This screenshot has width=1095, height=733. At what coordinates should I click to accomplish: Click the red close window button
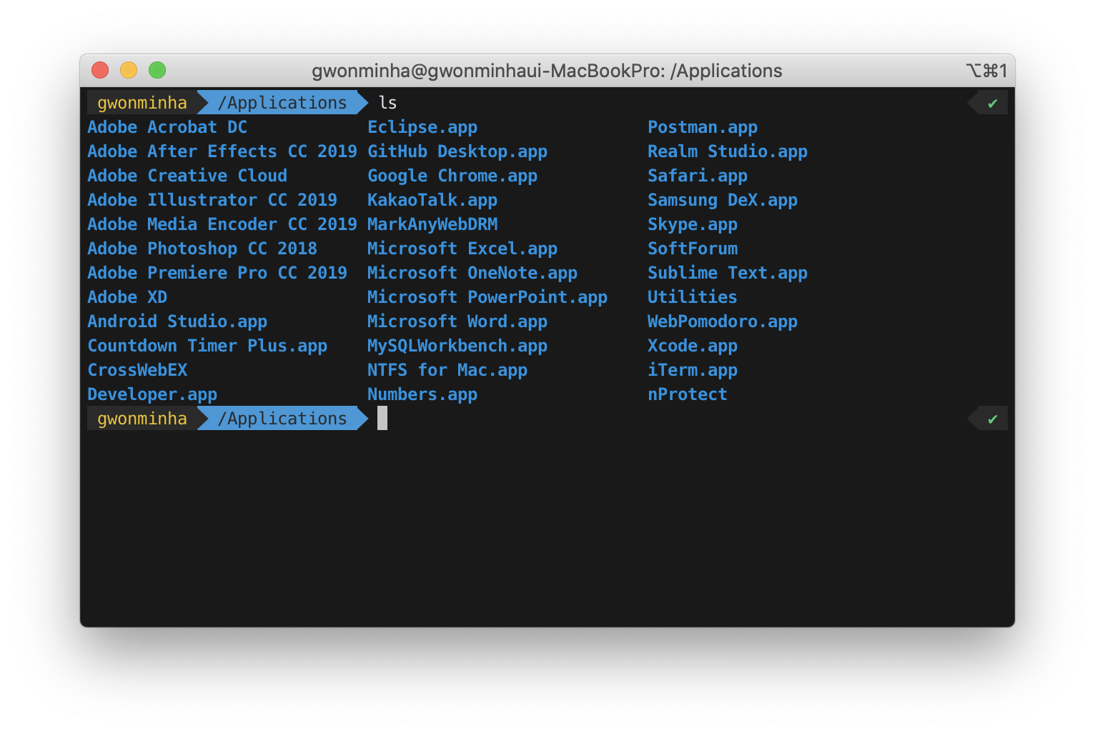coord(100,70)
